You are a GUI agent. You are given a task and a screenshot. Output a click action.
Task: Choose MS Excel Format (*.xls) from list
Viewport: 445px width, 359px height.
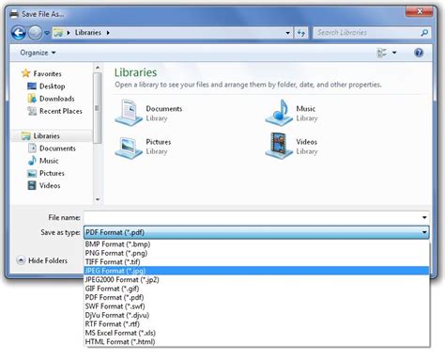click(256, 333)
